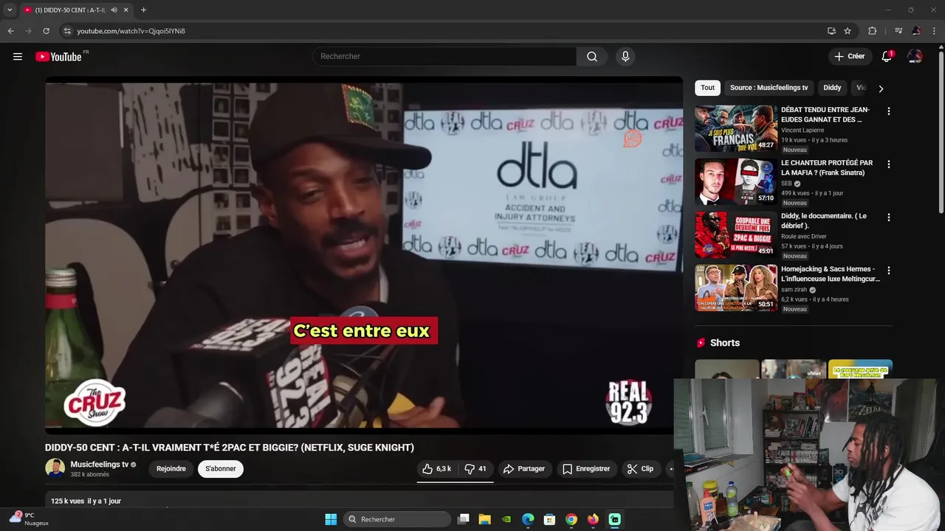
Task: Open the media control icon in Chrome's toolbar
Action: [x=898, y=31]
